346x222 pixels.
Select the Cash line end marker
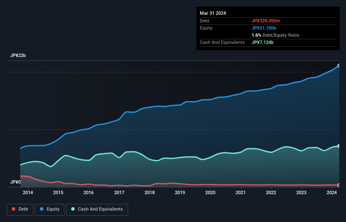point(338,146)
